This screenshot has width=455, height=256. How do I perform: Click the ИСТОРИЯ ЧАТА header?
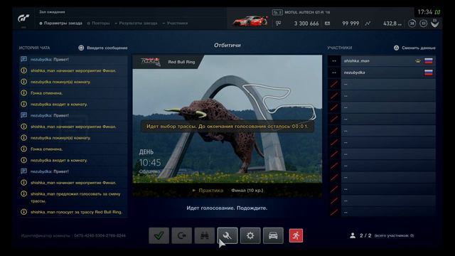point(34,48)
